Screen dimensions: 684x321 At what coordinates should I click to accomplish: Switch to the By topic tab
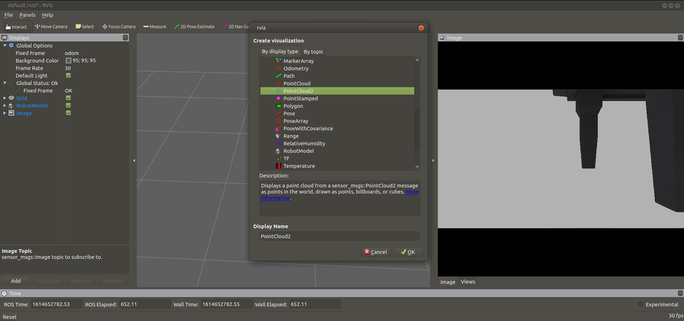coord(313,52)
